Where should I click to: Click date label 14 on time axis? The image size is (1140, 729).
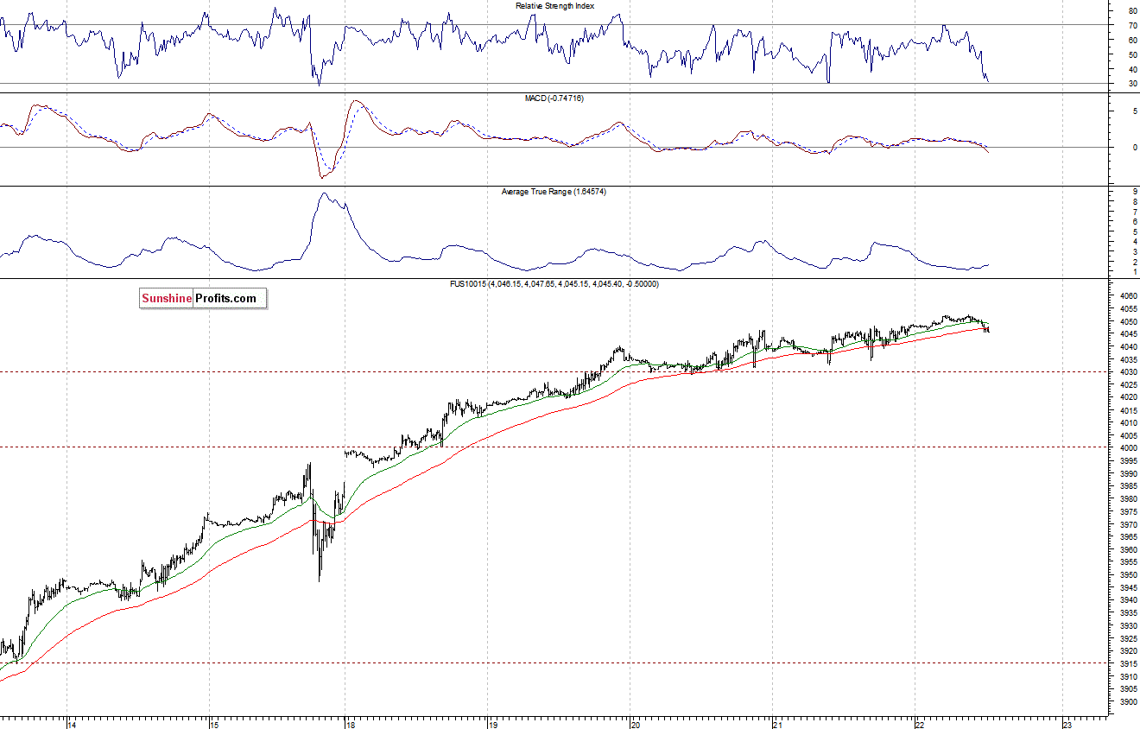(x=73, y=724)
